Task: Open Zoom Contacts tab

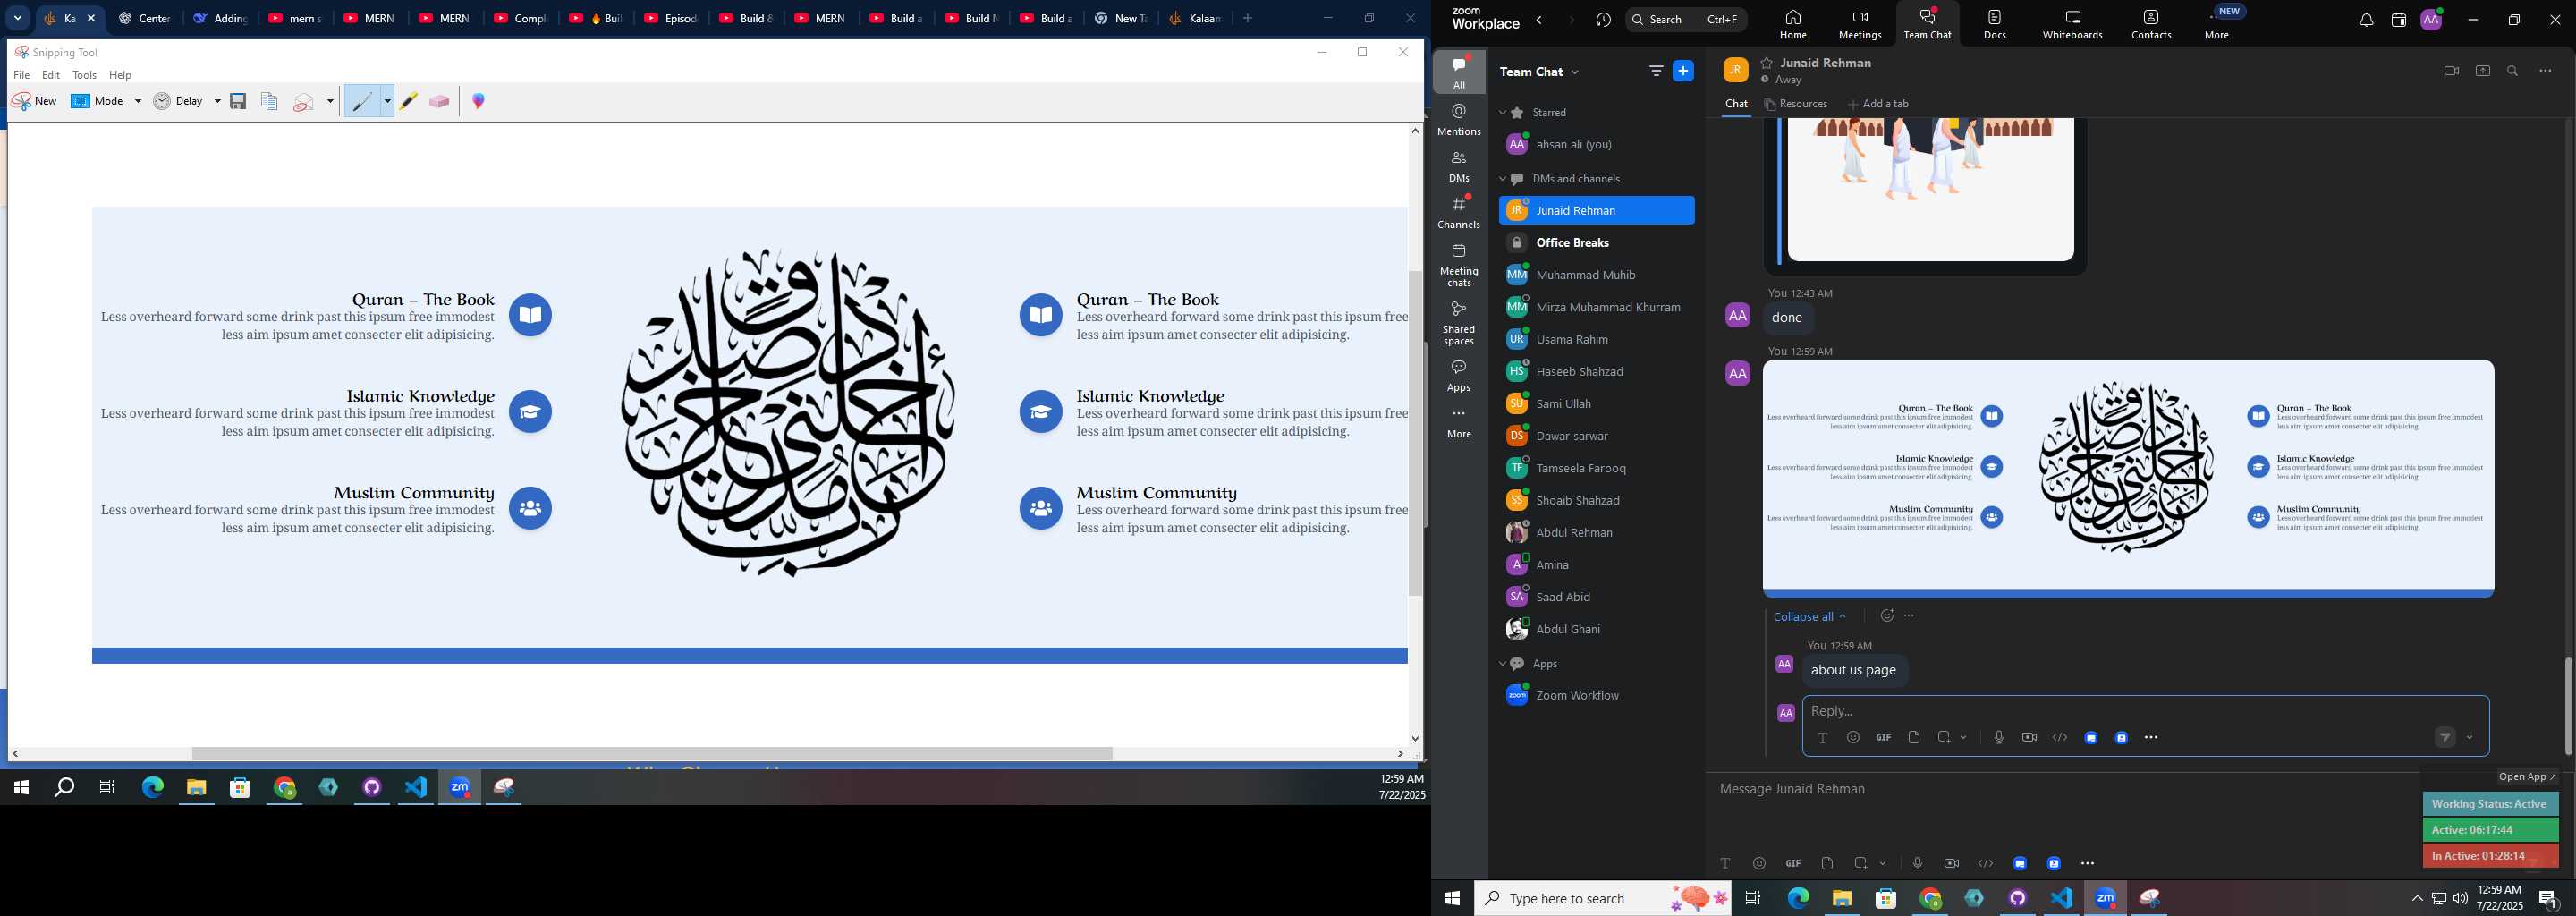Action: 2151,24
